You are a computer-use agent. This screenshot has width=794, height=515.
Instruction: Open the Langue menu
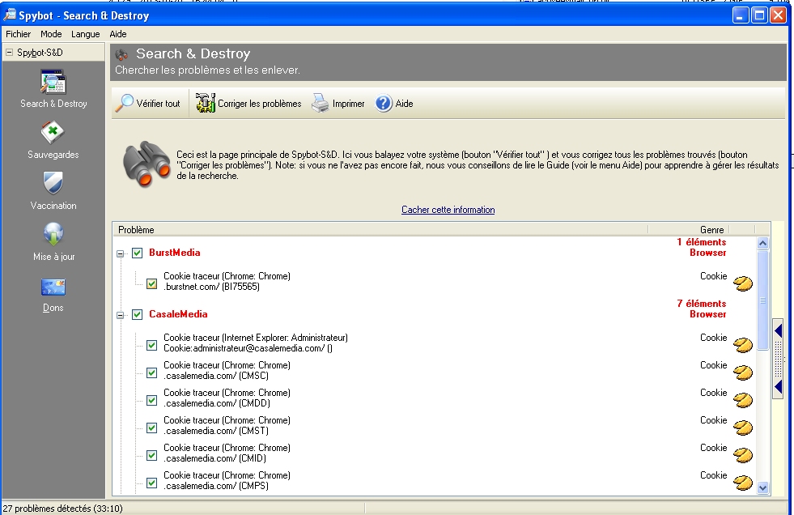click(85, 34)
